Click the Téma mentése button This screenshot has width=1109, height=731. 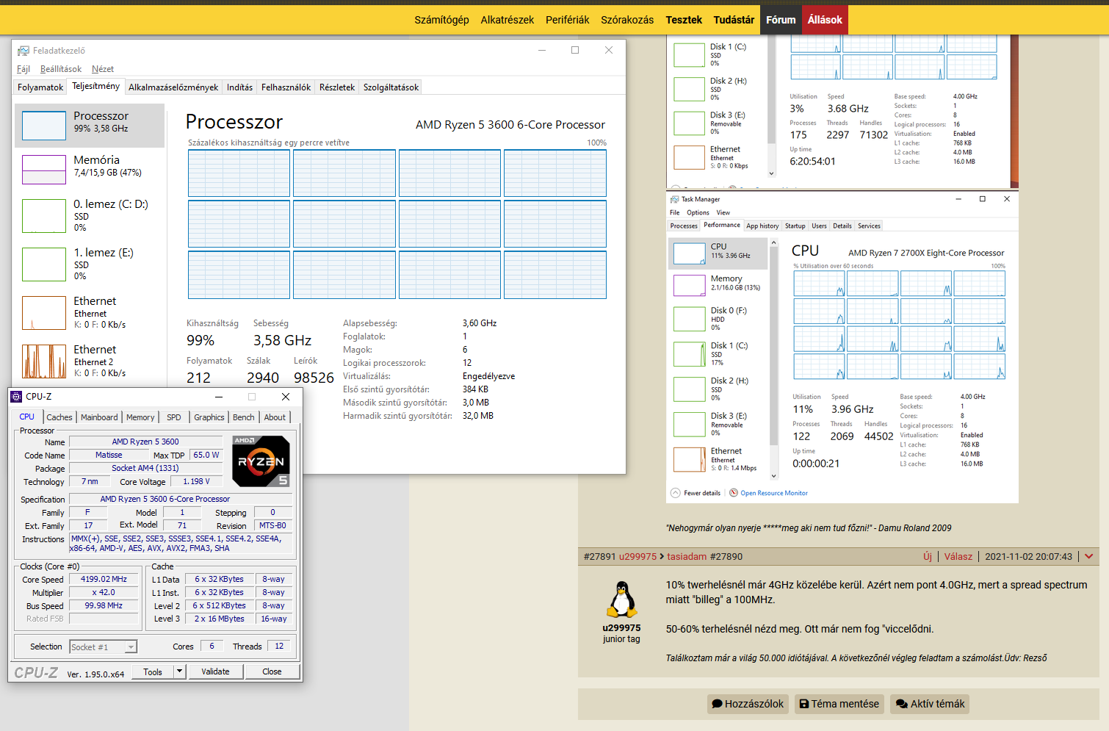tap(839, 704)
